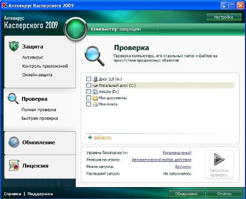Click the Последний запуск label
Screen dimensions: 246x199
pyautogui.click(x=103, y=174)
